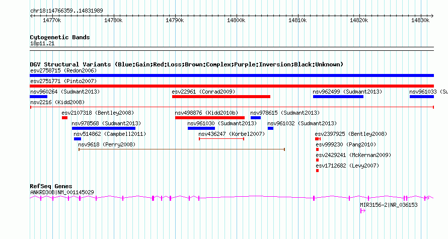Open nsv514862 (Campbell2011) variant label
448x239 pixels.
(x=110, y=134)
